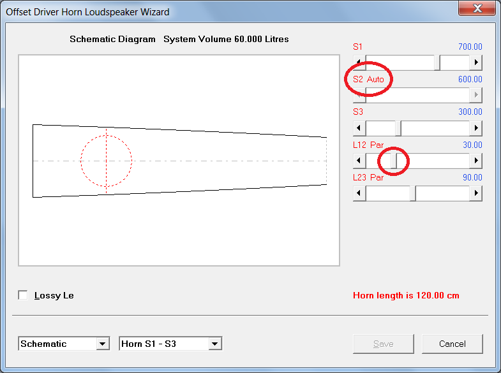Click the disabled S2 right arrow
This screenshot has height=373, width=501.
(475, 95)
